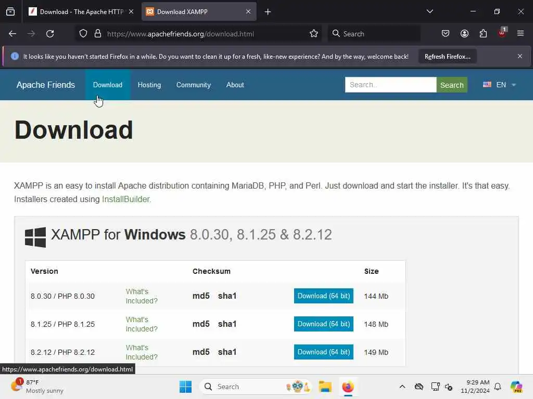Open tracking protection shield icon
The width and height of the screenshot is (533, 399).
[x=83, y=34]
